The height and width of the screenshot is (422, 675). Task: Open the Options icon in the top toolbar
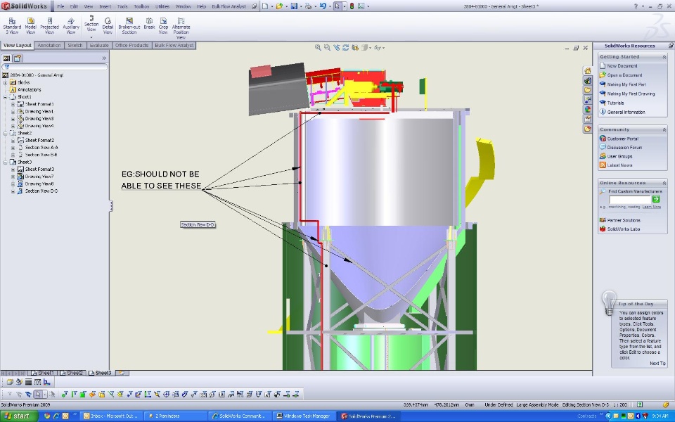(x=361, y=6)
